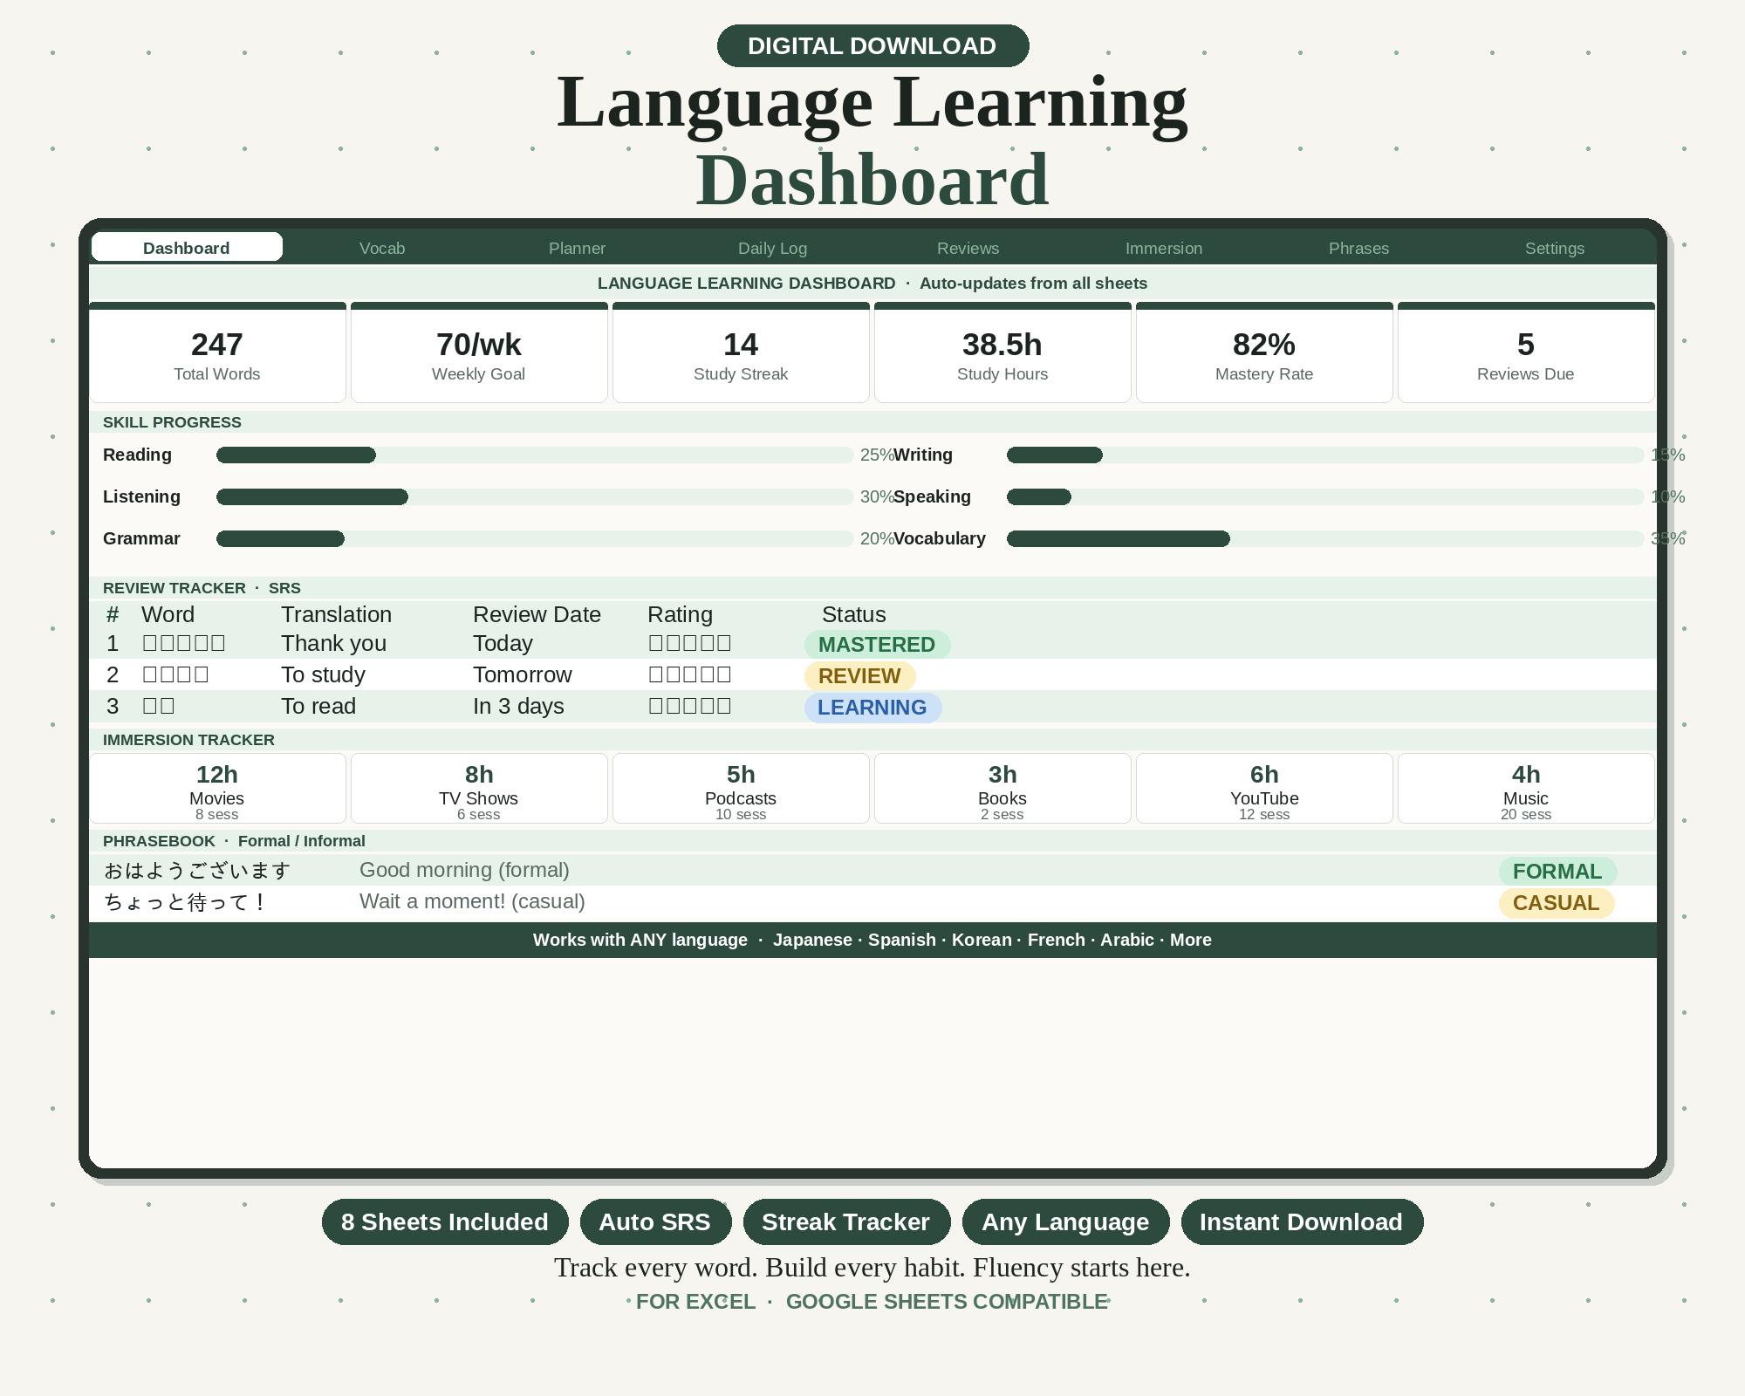Click the CASUAL phrase tag
1745x1396 pixels.
[1557, 903]
